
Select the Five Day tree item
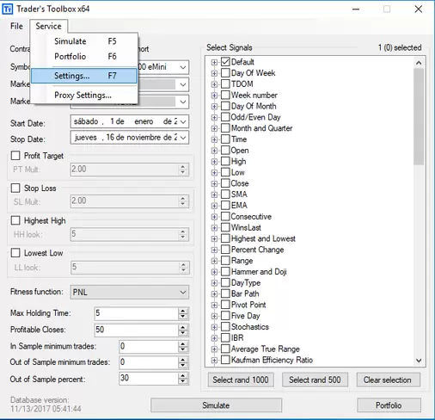246,316
